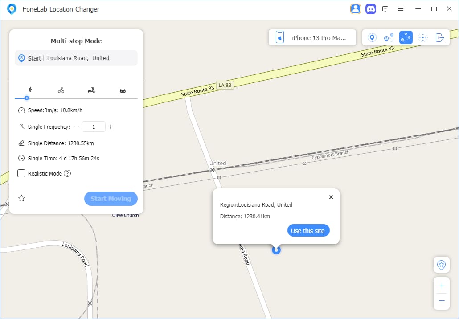Choose the car speed icon
459x319 pixels.
coord(123,91)
